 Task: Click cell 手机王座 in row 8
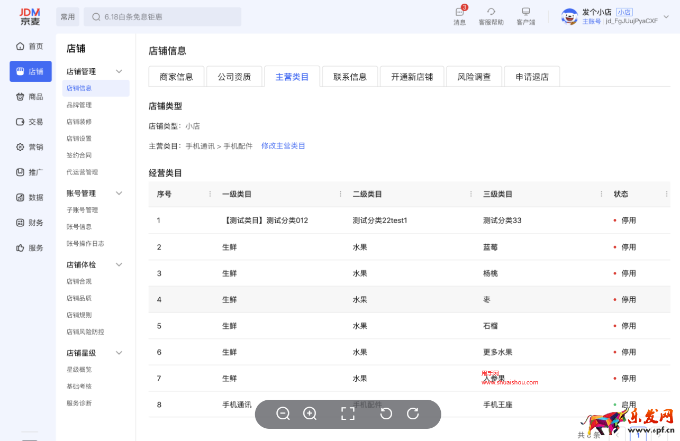click(x=498, y=405)
